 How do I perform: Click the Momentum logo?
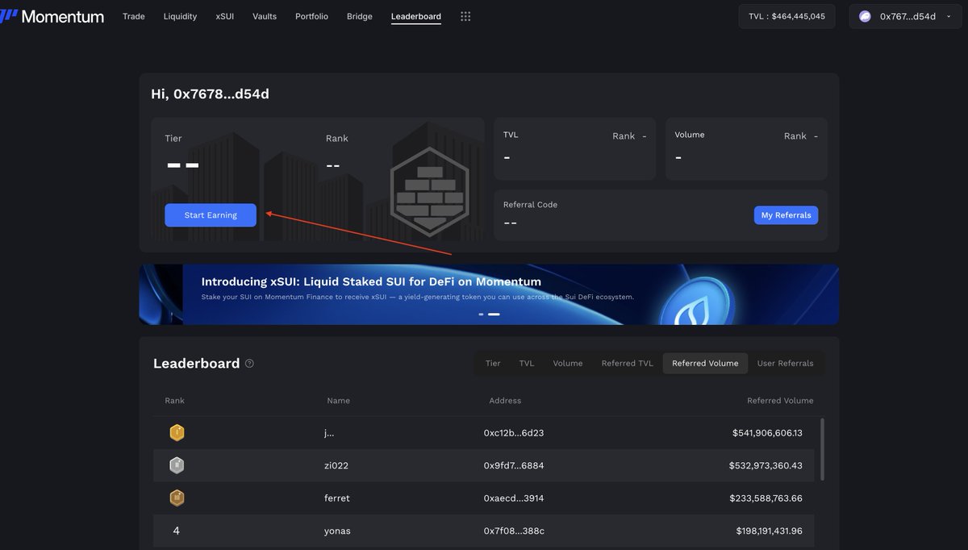click(x=52, y=16)
